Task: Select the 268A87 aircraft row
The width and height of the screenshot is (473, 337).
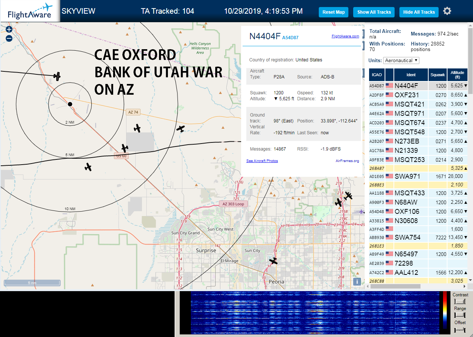Action: click(418, 168)
